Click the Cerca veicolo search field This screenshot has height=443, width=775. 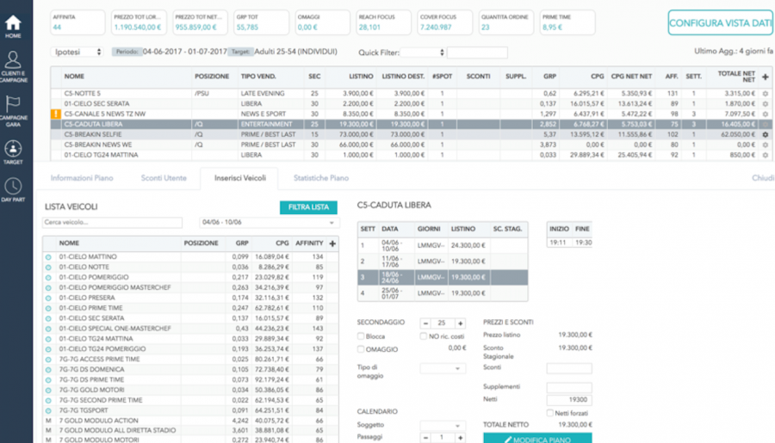112,223
